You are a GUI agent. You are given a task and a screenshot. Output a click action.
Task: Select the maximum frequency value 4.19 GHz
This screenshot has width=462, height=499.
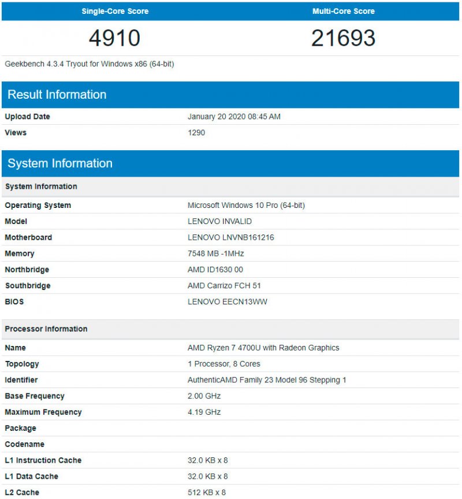tap(204, 412)
